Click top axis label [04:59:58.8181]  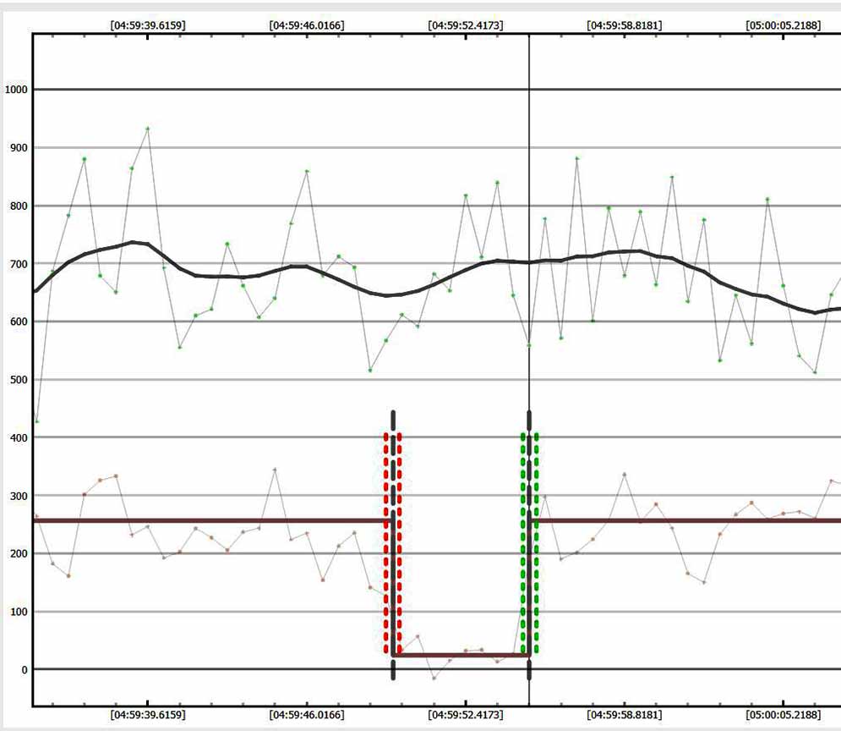(x=625, y=25)
